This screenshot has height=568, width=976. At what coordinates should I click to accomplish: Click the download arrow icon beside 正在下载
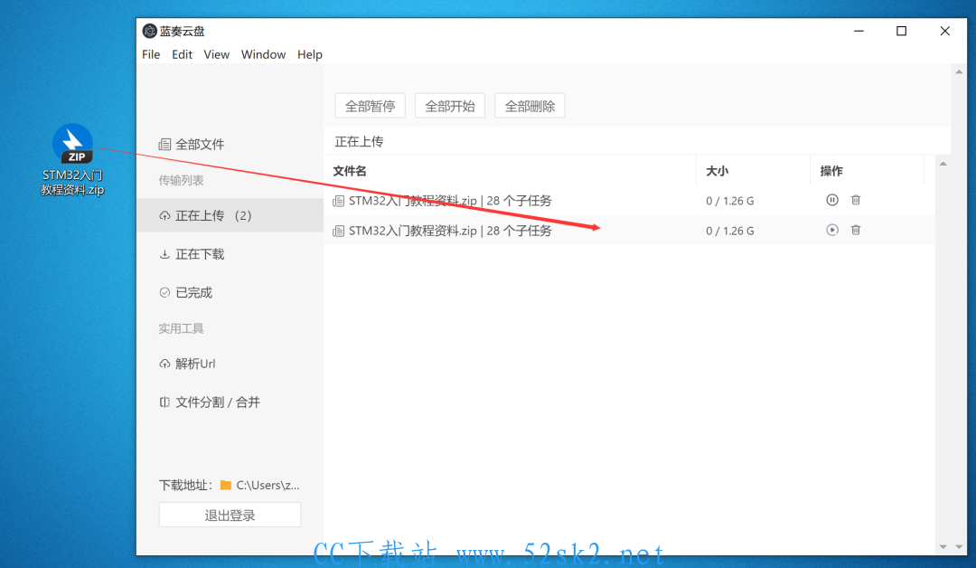[x=164, y=254]
